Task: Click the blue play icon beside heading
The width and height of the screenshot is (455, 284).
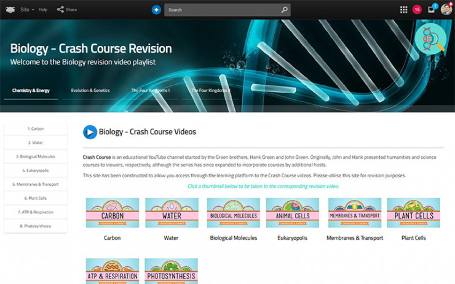Action: (x=90, y=132)
